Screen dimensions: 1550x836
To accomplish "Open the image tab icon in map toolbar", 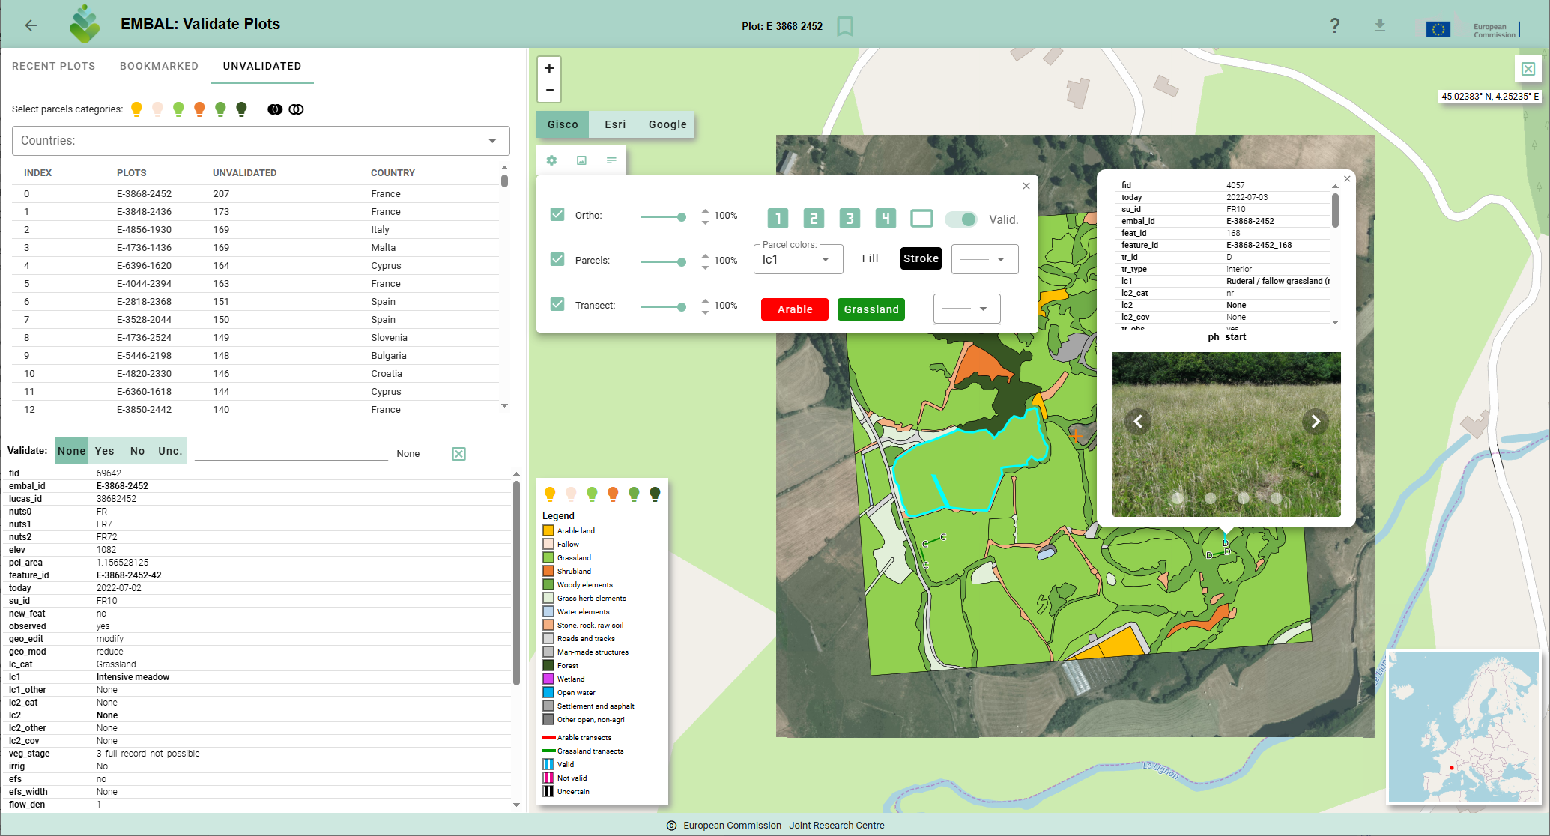I will 581,160.
